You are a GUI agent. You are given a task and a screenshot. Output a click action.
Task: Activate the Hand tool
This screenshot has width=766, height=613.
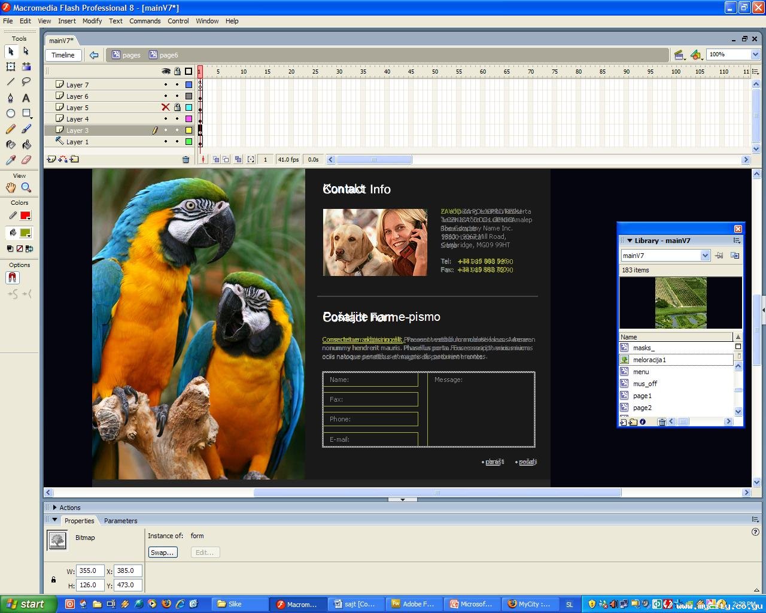(x=11, y=188)
